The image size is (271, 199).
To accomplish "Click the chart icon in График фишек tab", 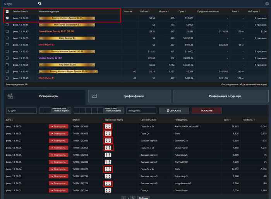I will click(x=94, y=96).
